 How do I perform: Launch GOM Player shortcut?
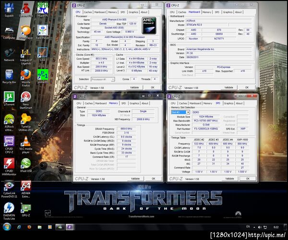click(26, 33)
